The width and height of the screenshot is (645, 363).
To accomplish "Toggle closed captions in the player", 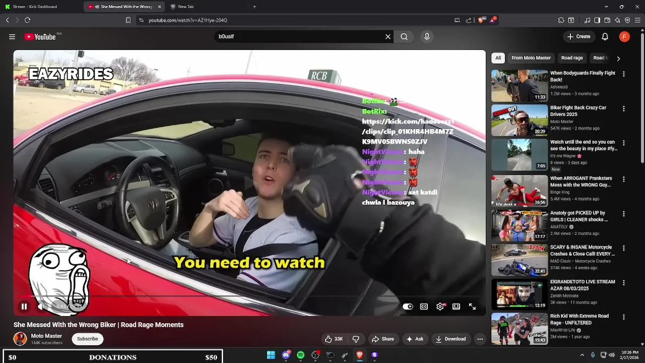I will click(424, 307).
